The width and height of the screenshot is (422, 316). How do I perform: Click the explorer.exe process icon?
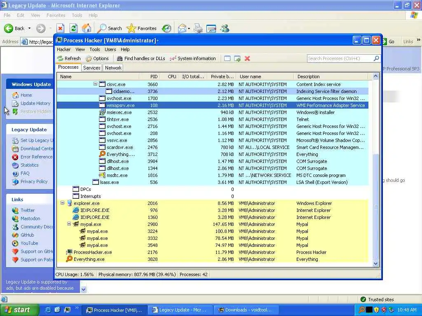tap(69, 203)
